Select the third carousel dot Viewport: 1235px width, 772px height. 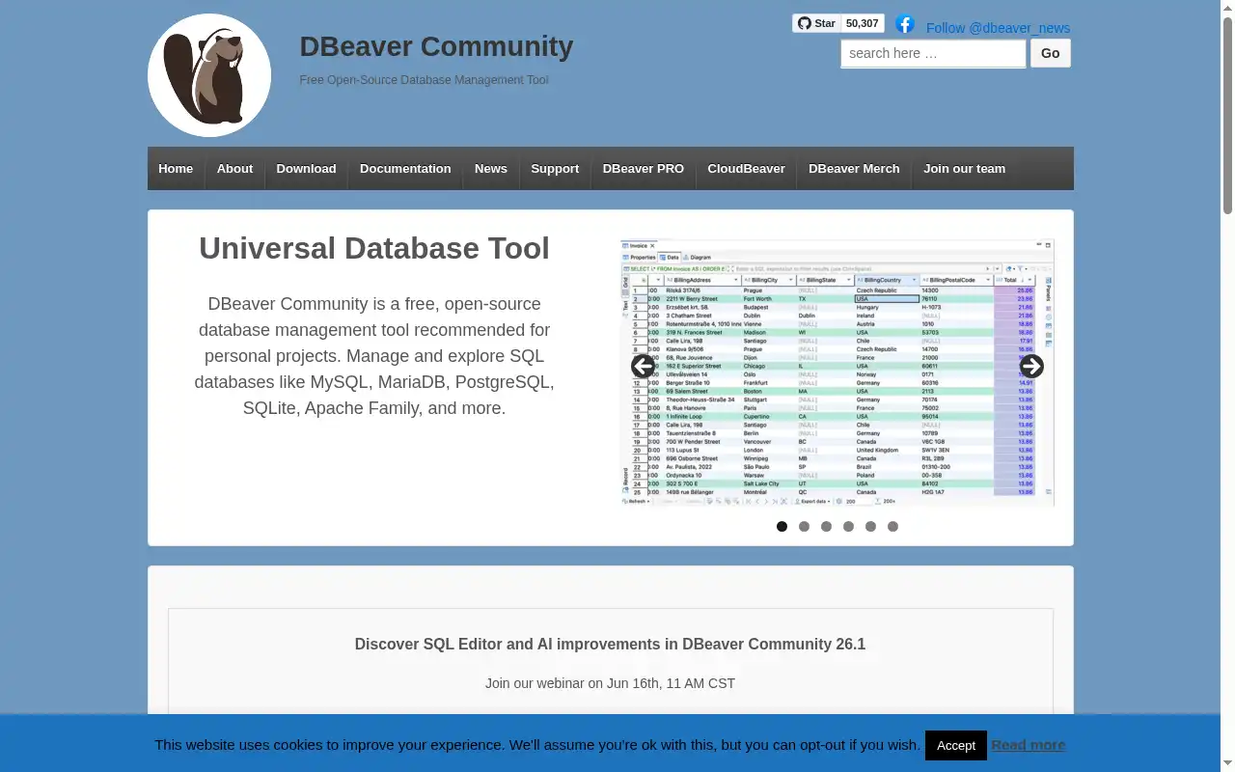(826, 526)
